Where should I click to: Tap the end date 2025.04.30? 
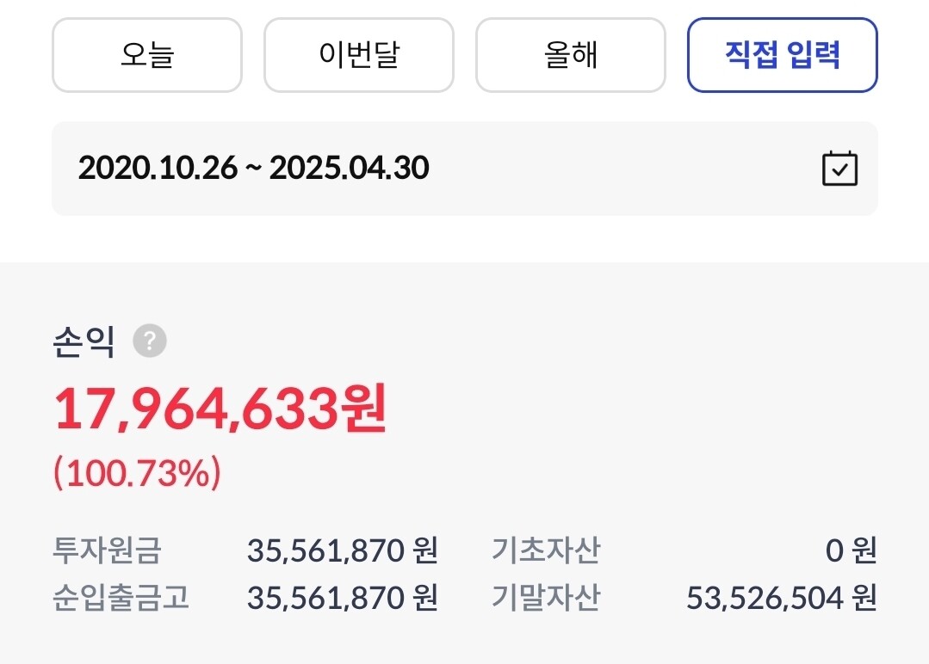(x=349, y=169)
